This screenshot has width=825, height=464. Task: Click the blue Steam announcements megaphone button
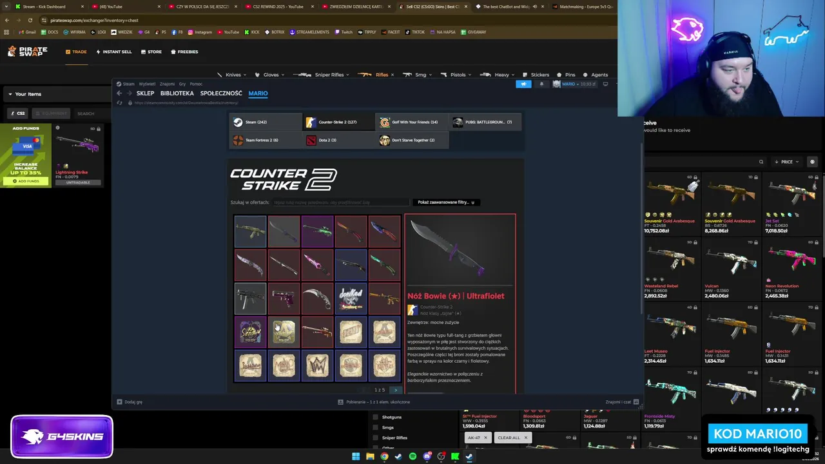523,84
